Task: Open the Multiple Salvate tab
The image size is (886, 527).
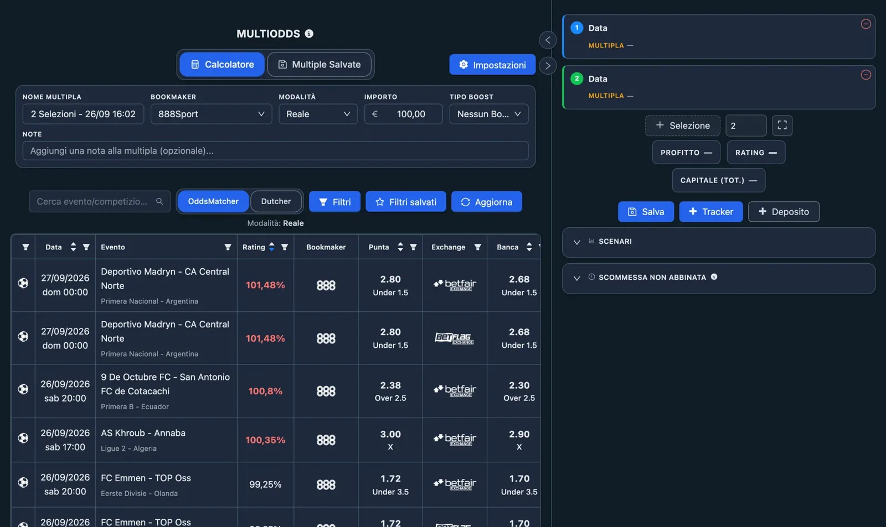Action: coord(320,65)
